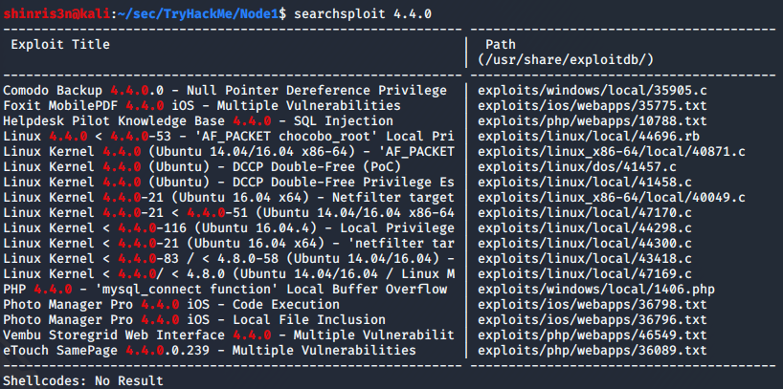Click the searchsploit 4.4.0 command text
The width and height of the screenshot is (783, 389).
(x=363, y=13)
